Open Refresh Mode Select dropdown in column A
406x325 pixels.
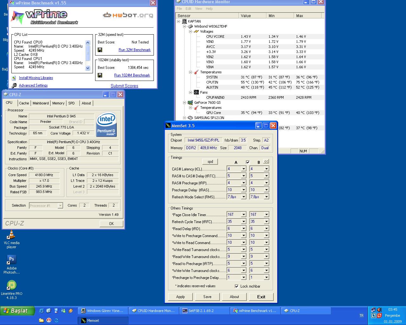(x=244, y=197)
